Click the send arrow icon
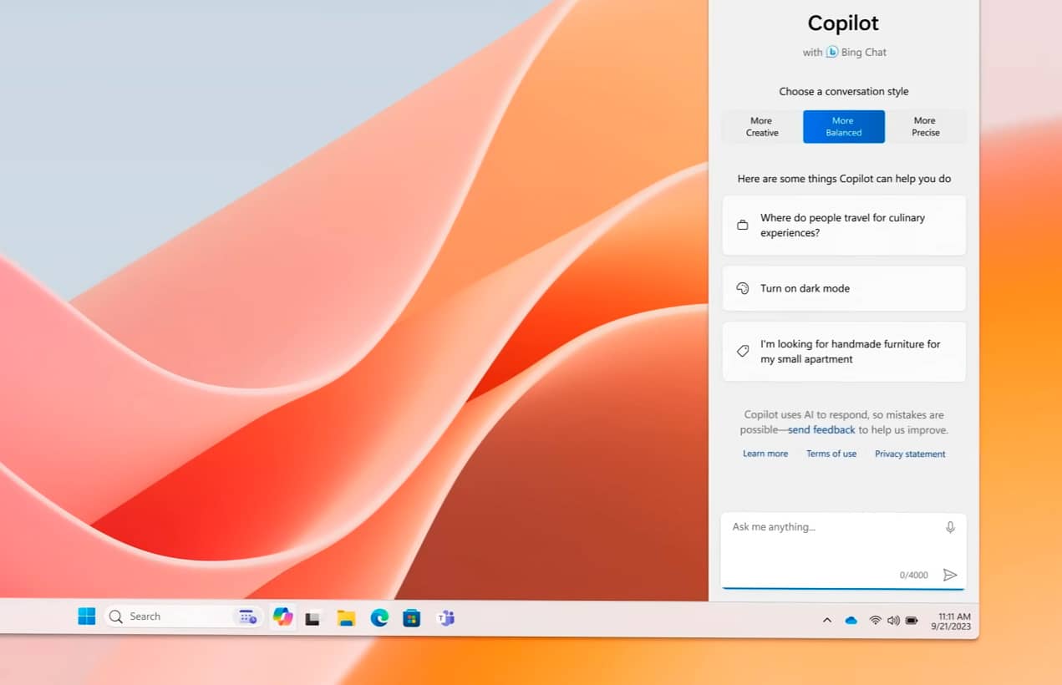Viewport: 1062px width, 685px height. pyautogui.click(x=950, y=575)
